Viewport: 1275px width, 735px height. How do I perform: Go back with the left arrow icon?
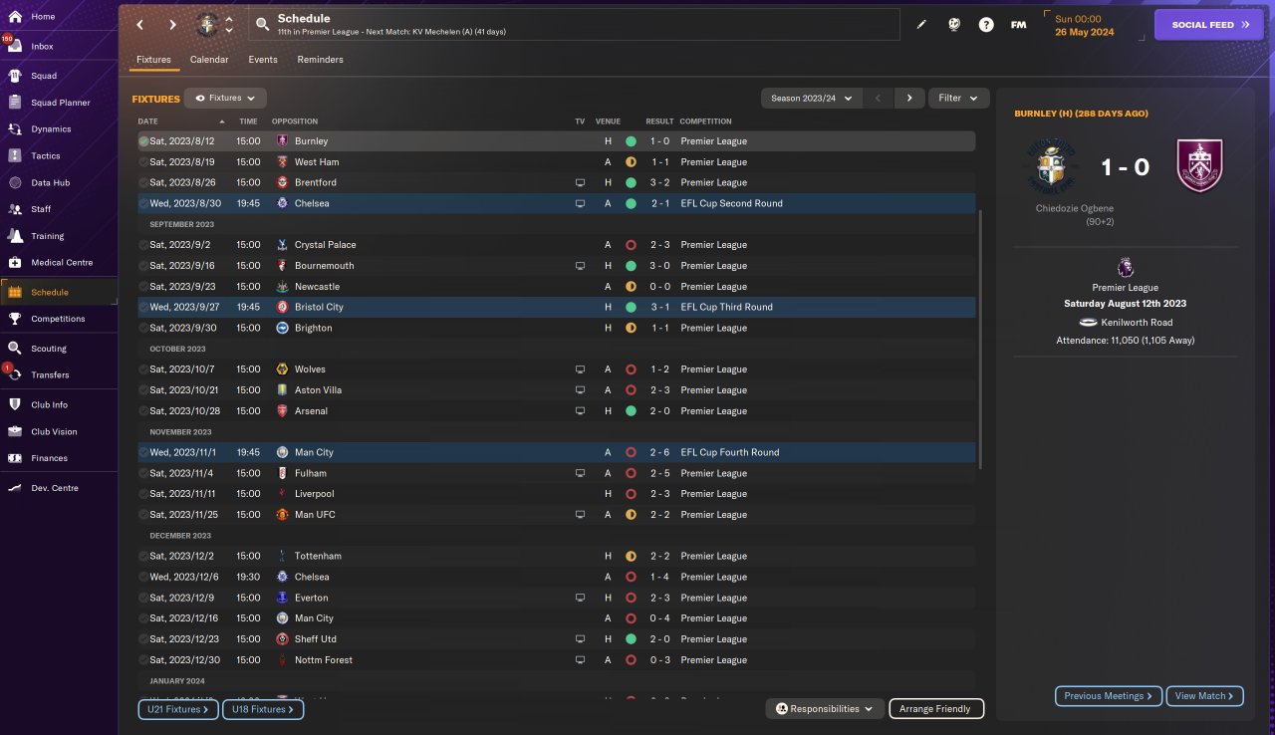(139, 25)
